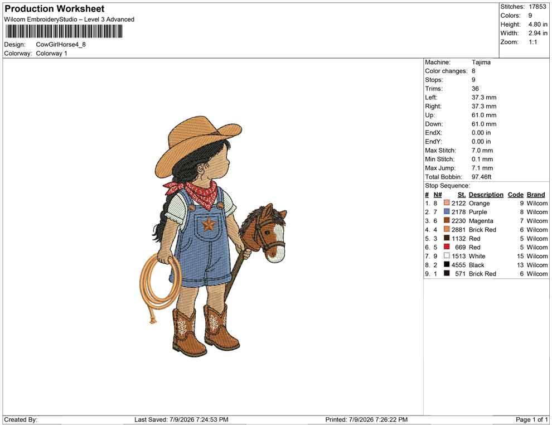Screen dimensions: 552x425
Task: Click the Up value '61.0 mm'
Action: [484, 115]
